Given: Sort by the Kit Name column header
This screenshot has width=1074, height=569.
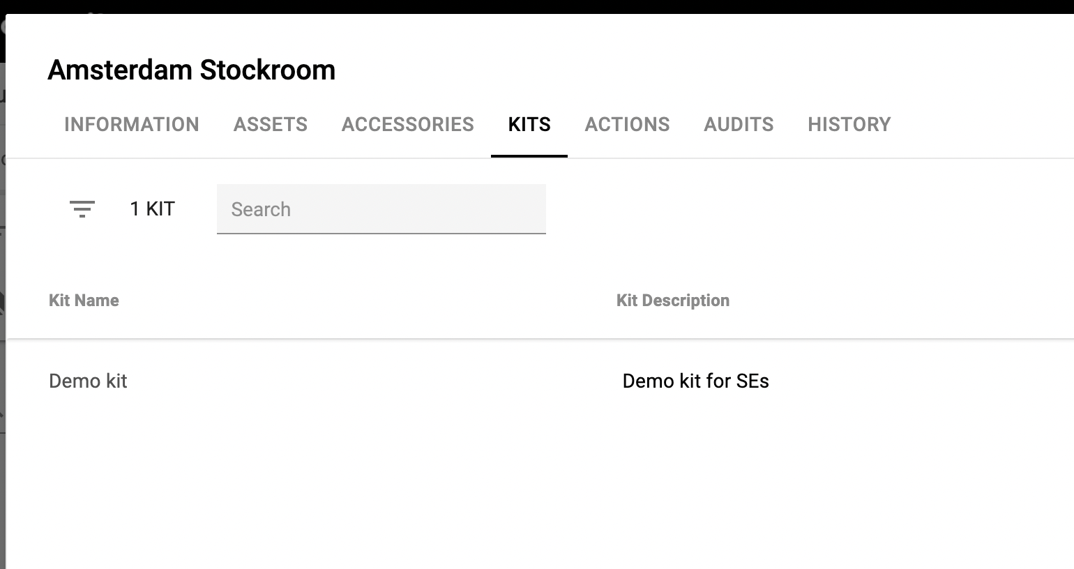Looking at the screenshot, I should click(84, 301).
